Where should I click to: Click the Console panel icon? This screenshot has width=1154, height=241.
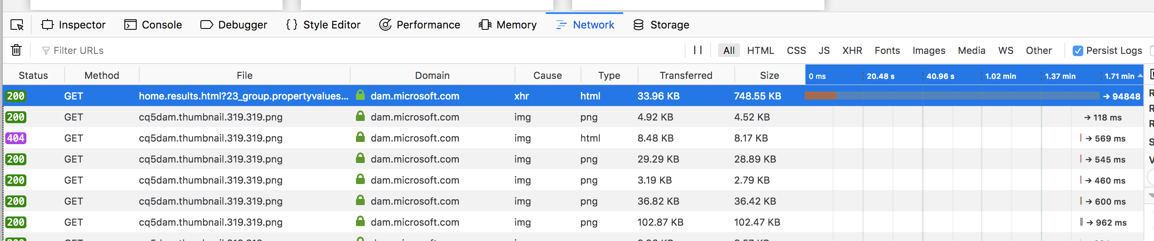click(x=130, y=25)
